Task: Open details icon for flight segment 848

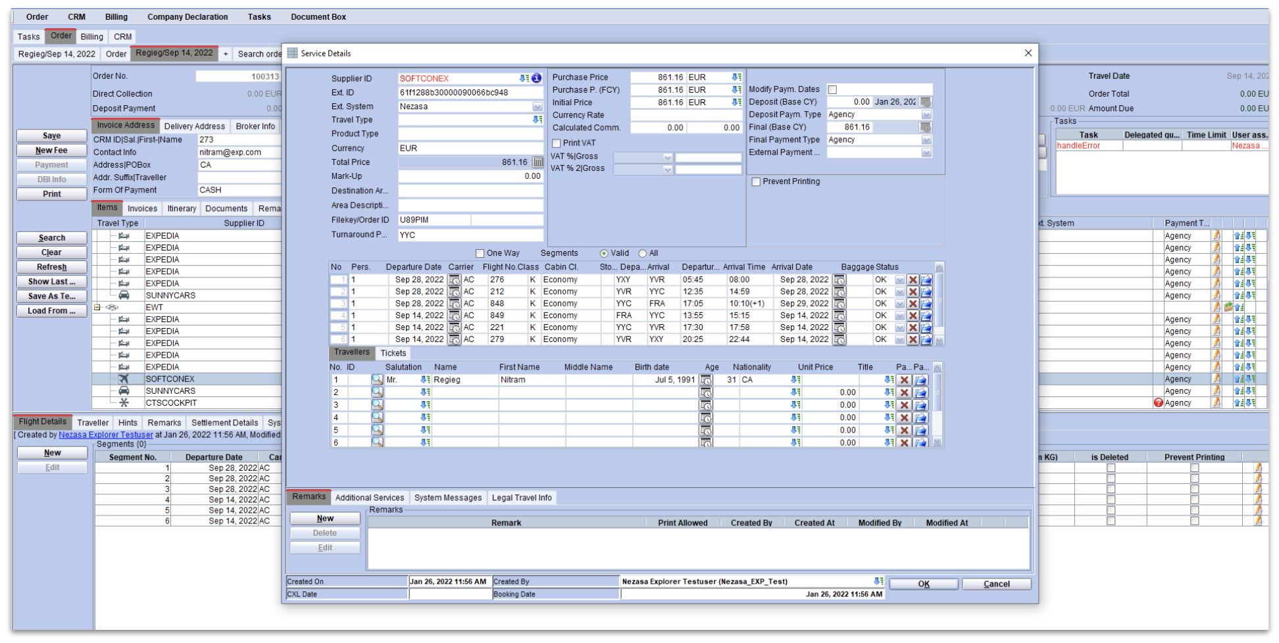Action: 926,304
